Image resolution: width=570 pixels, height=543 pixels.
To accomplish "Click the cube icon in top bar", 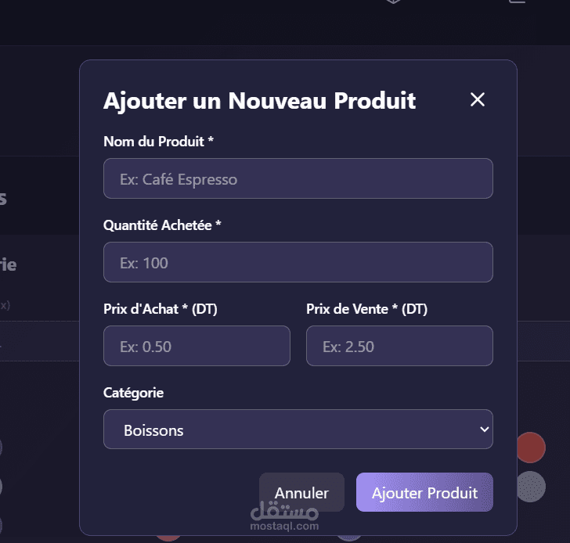I will [393, 2].
